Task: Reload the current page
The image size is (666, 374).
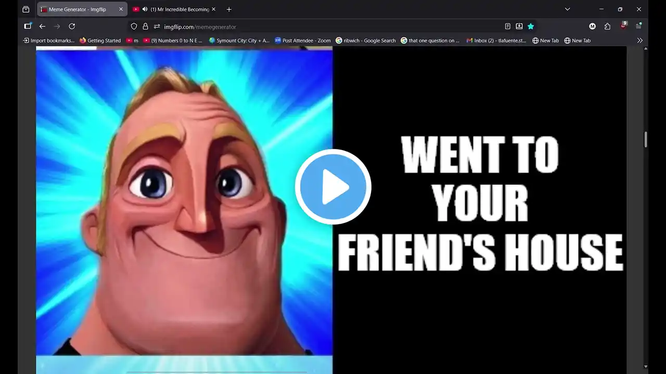Action: click(x=72, y=26)
